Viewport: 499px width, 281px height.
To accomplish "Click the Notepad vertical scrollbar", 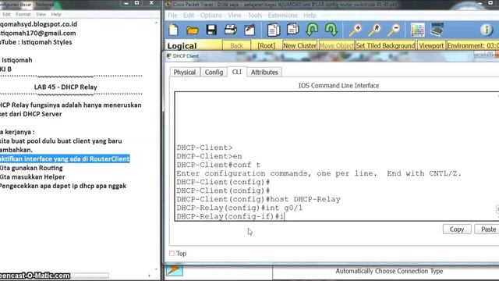I will [x=156, y=147].
